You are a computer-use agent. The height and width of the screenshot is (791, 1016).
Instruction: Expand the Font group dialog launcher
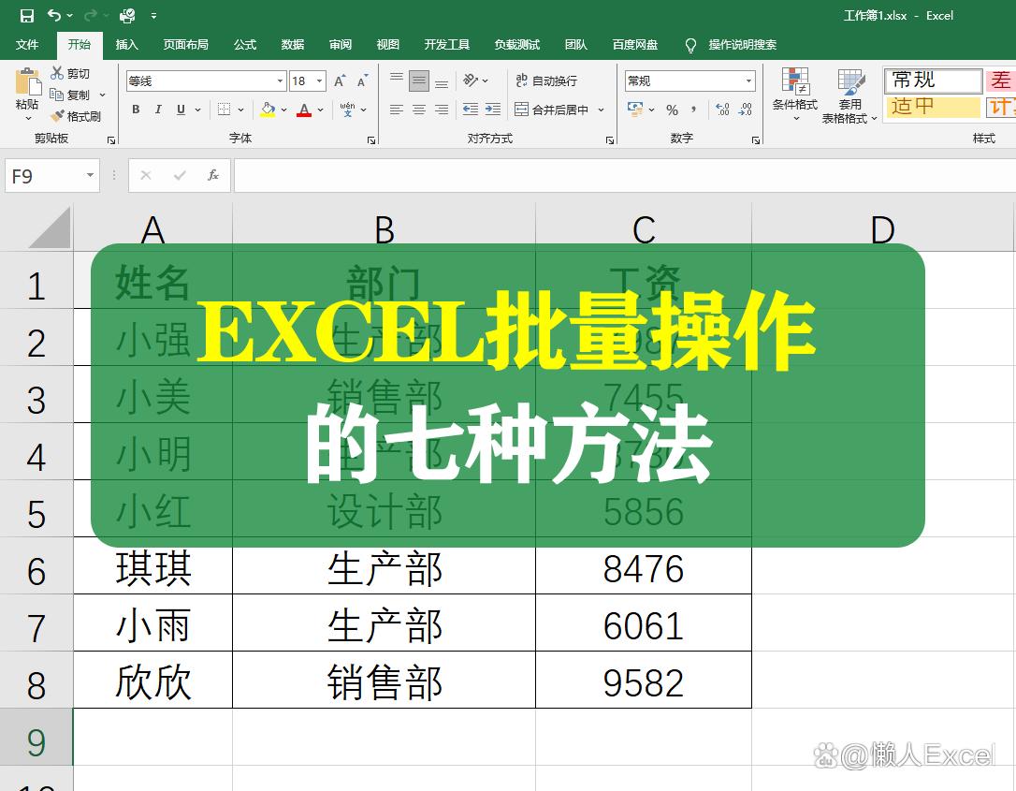[x=371, y=140]
